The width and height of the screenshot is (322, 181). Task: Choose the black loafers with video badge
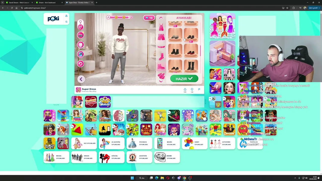click(x=191, y=35)
